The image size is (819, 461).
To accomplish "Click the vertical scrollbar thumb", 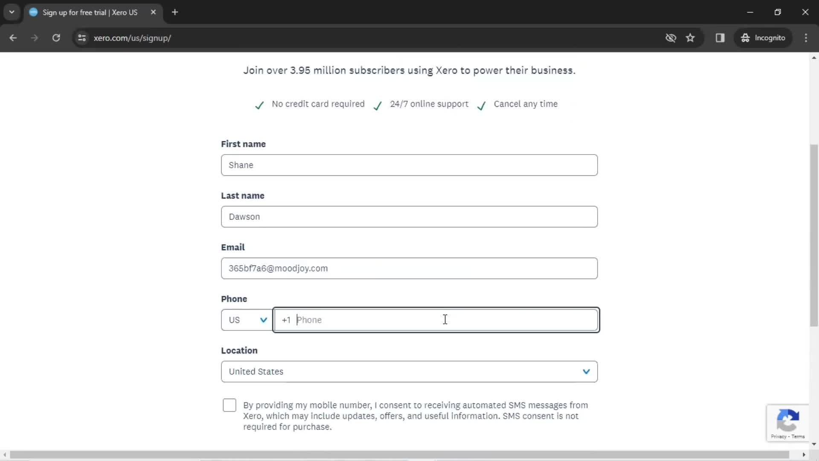I will point(814,236).
